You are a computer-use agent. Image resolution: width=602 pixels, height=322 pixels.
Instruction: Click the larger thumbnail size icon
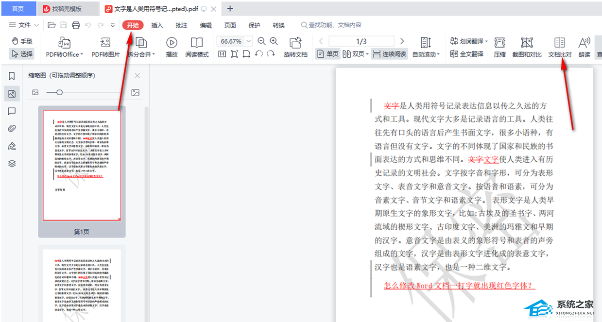[136, 92]
